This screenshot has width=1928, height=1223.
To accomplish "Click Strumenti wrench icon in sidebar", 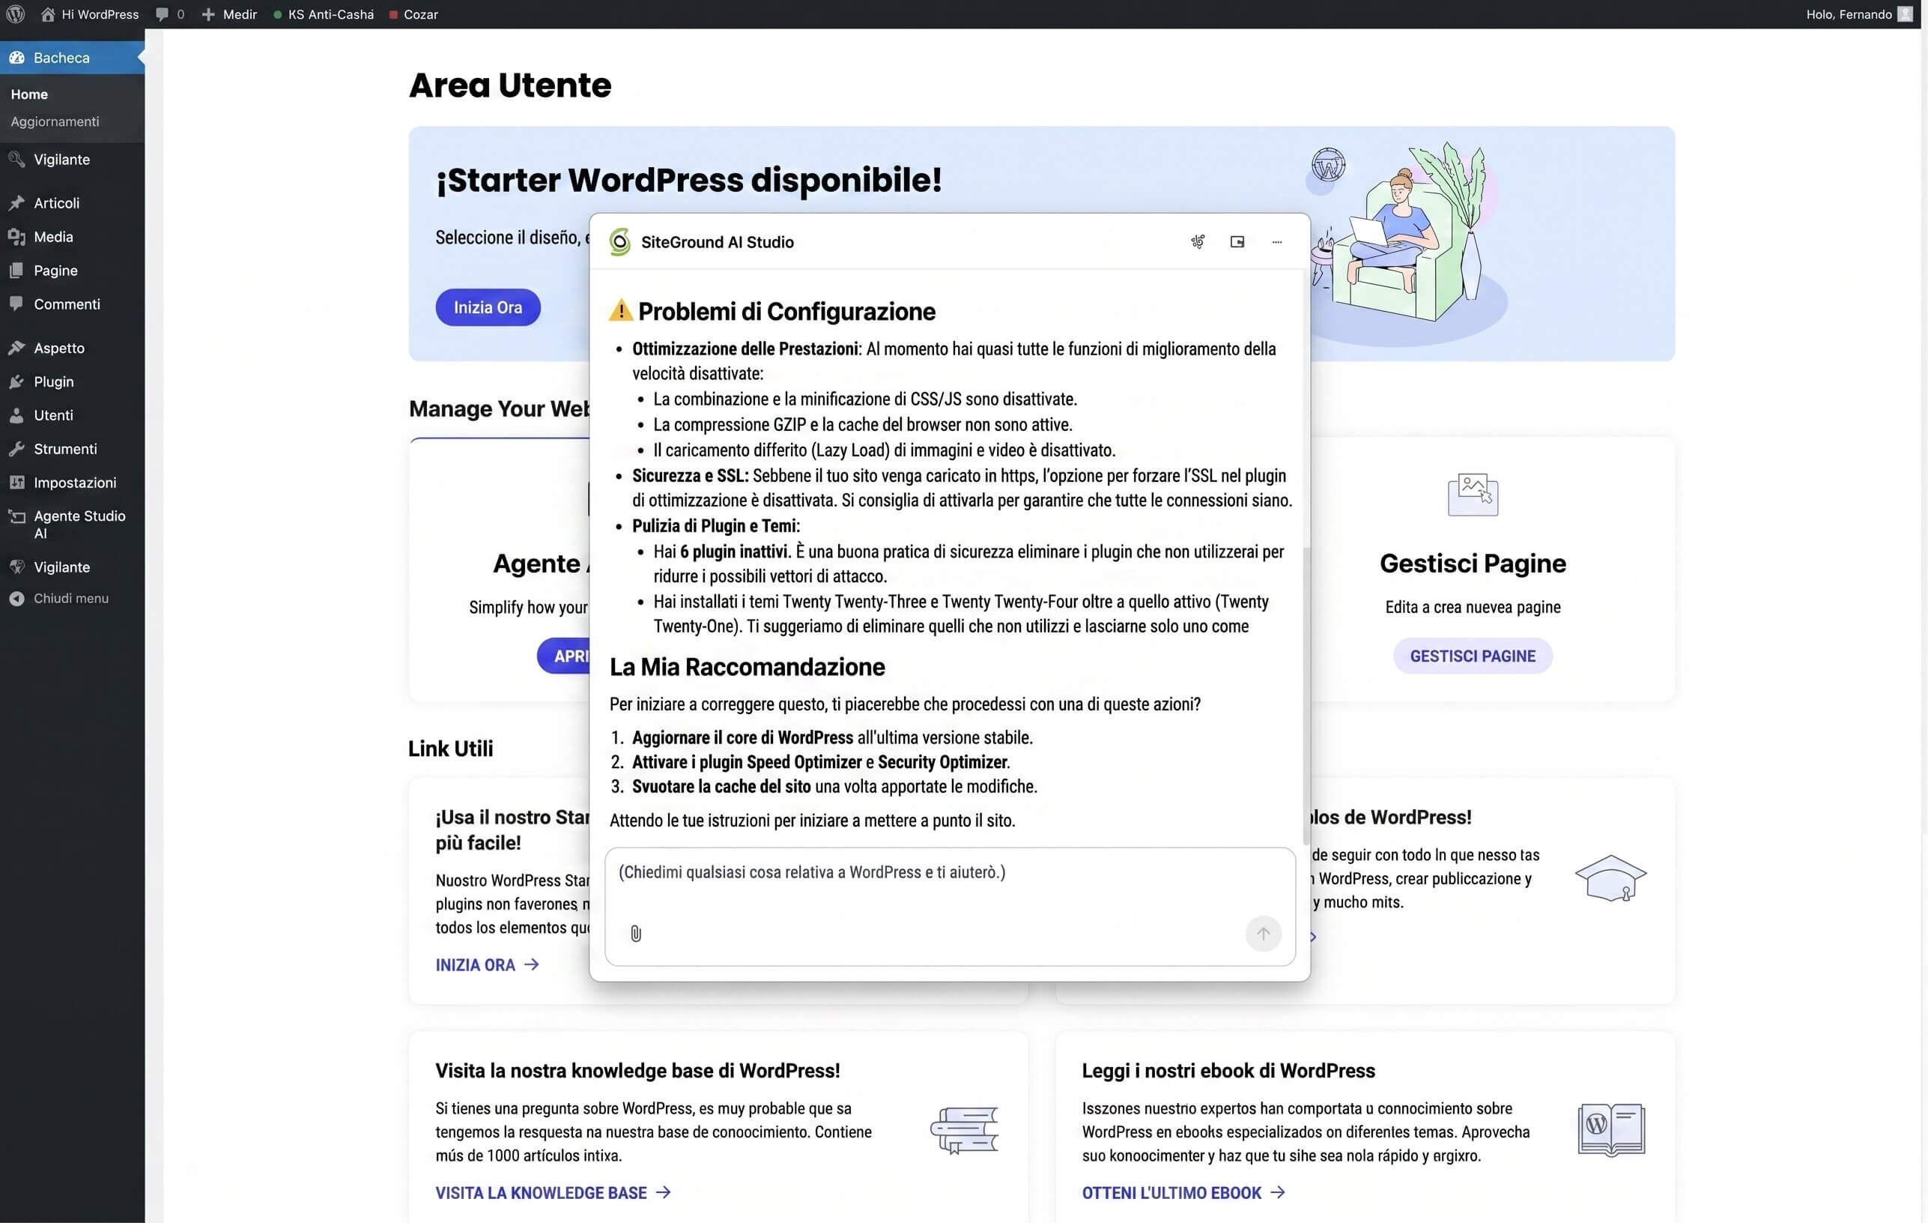I will point(16,450).
